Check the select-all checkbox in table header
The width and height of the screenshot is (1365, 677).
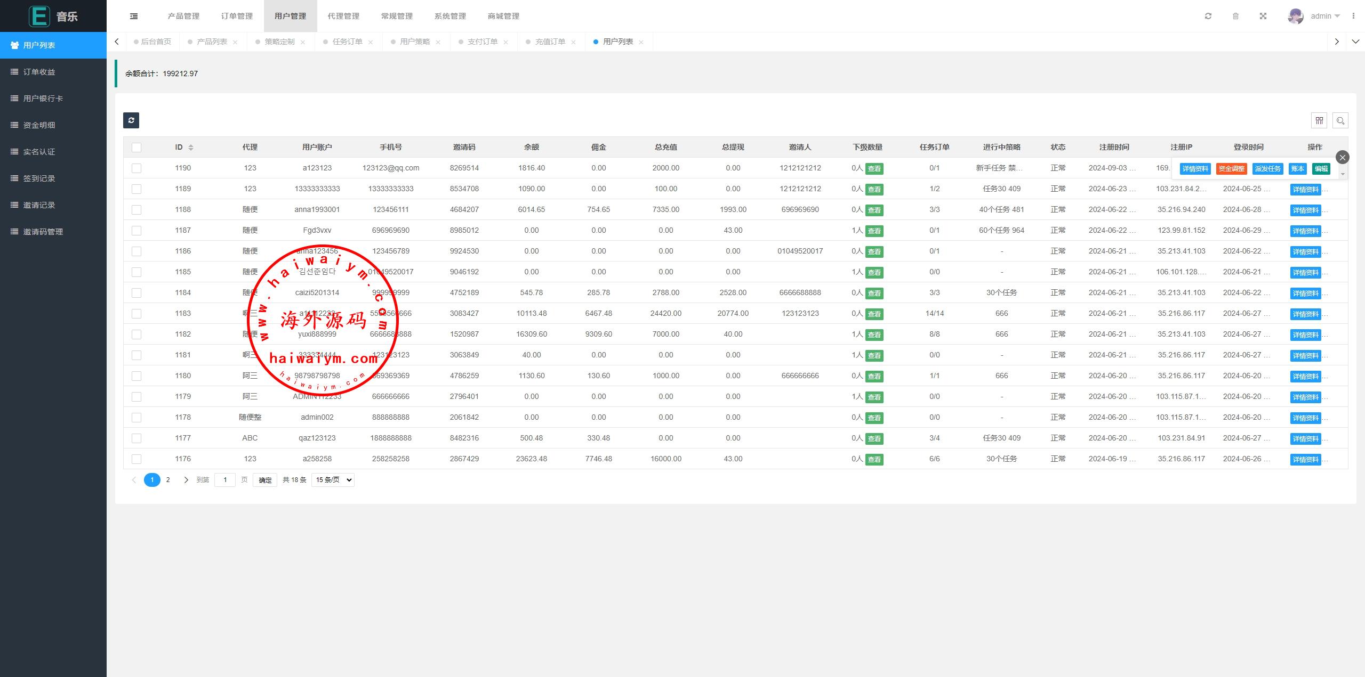pyautogui.click(x=136, y=148)
